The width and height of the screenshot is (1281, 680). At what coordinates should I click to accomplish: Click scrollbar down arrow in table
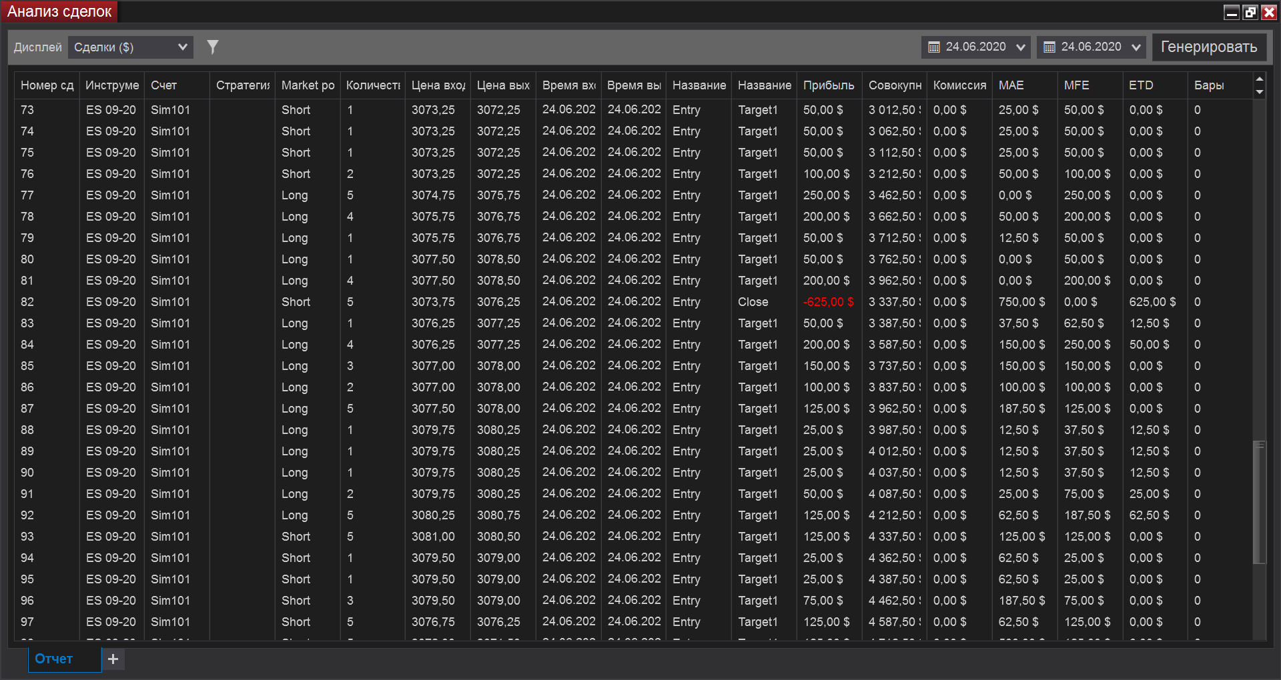(x=1260, y=92)
